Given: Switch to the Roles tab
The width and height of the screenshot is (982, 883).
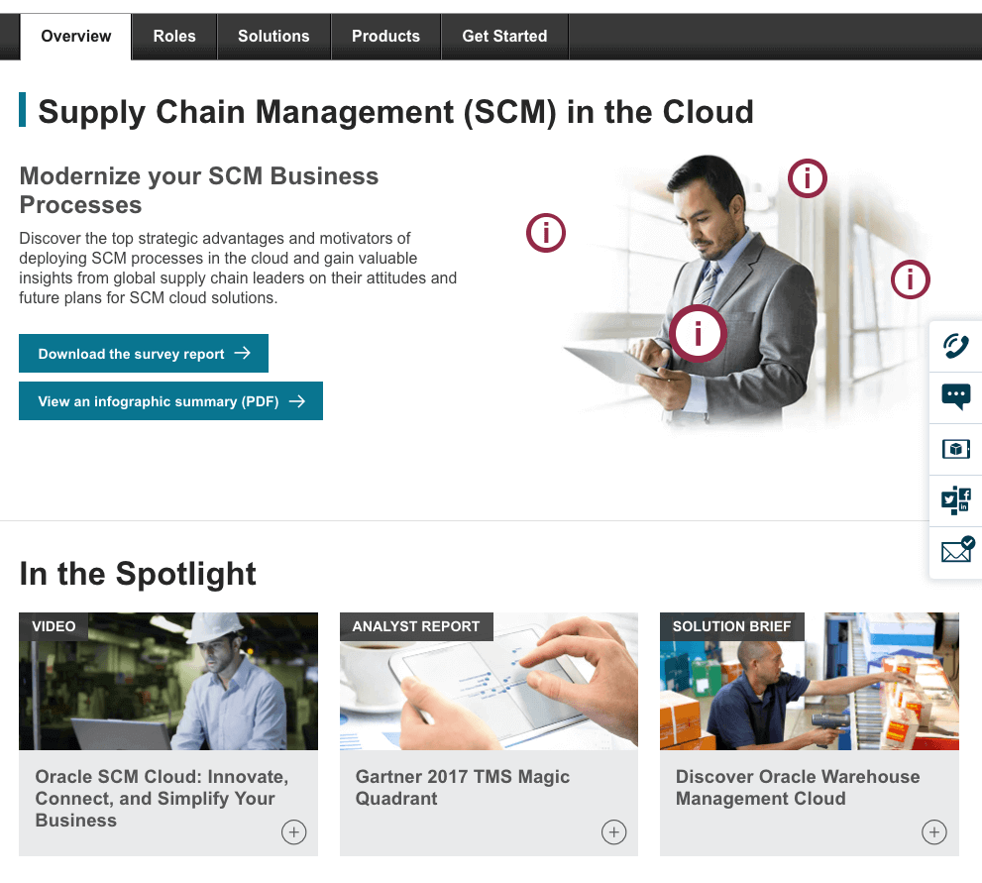Looking at the screenshot, I should tap(174, 37).
